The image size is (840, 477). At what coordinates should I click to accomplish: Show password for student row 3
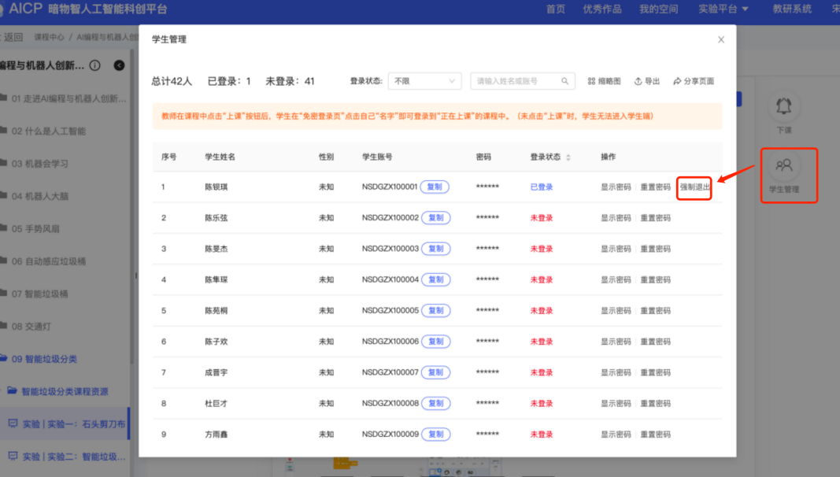616,249
